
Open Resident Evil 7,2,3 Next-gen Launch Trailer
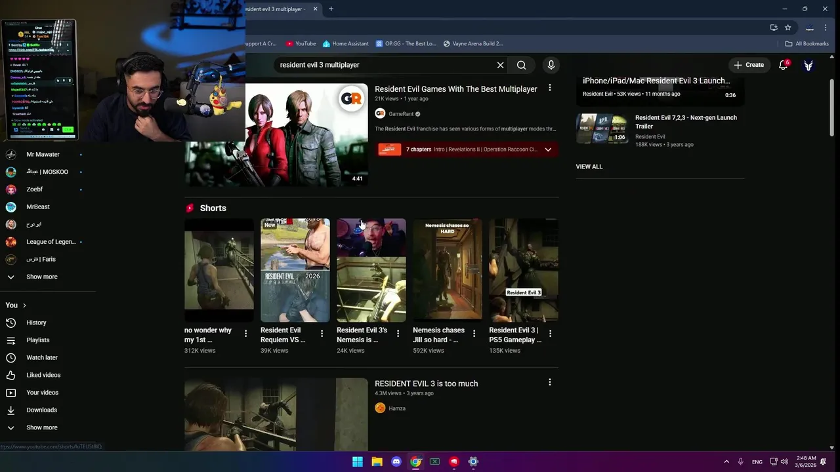point(686,122)
